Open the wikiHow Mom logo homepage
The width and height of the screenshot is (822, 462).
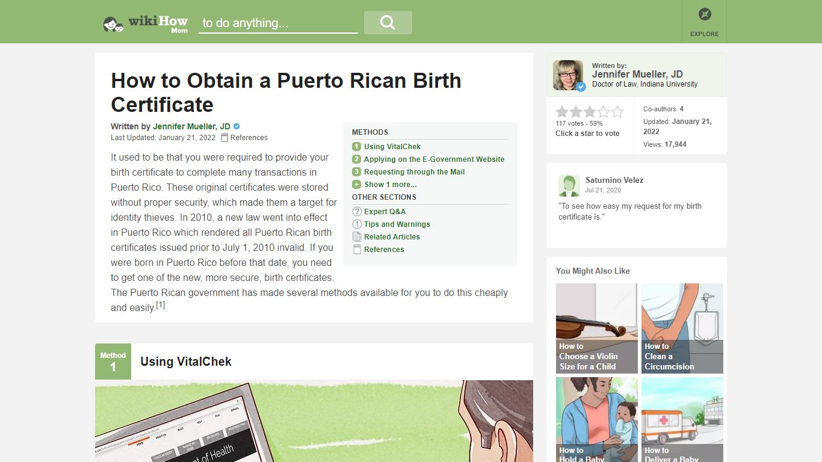pyautogui.click(x=146, y=23)
